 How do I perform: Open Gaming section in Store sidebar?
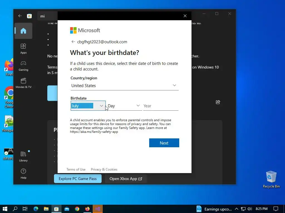click(23, 66)
